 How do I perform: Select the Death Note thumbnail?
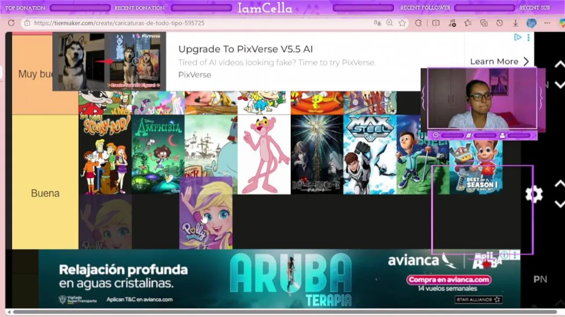pyautogui.click(x=317, y=155)
